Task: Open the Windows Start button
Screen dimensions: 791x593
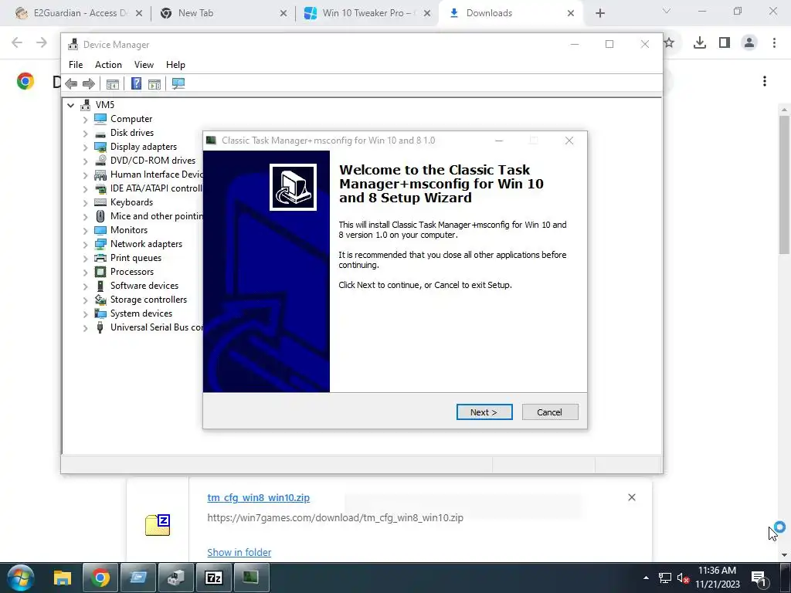Action: click(x=21, y=578)
